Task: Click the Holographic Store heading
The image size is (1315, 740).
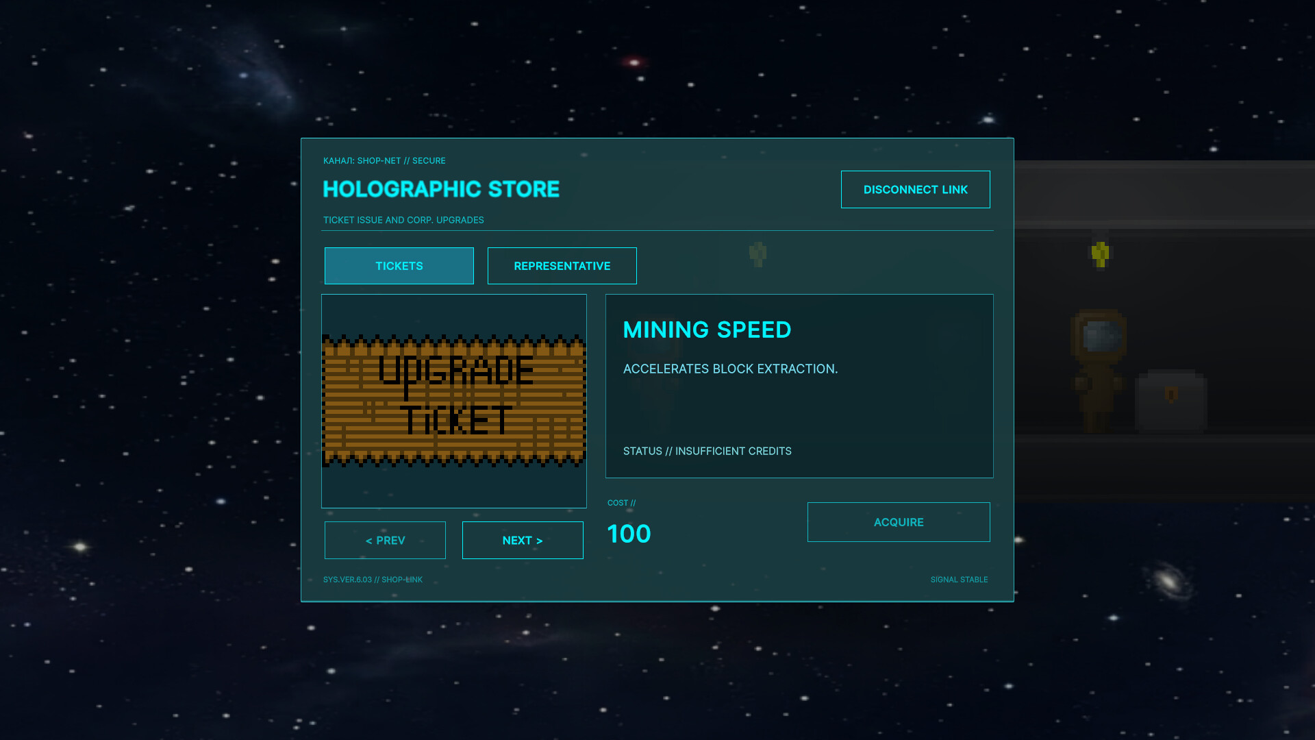Action: [441, 189]
